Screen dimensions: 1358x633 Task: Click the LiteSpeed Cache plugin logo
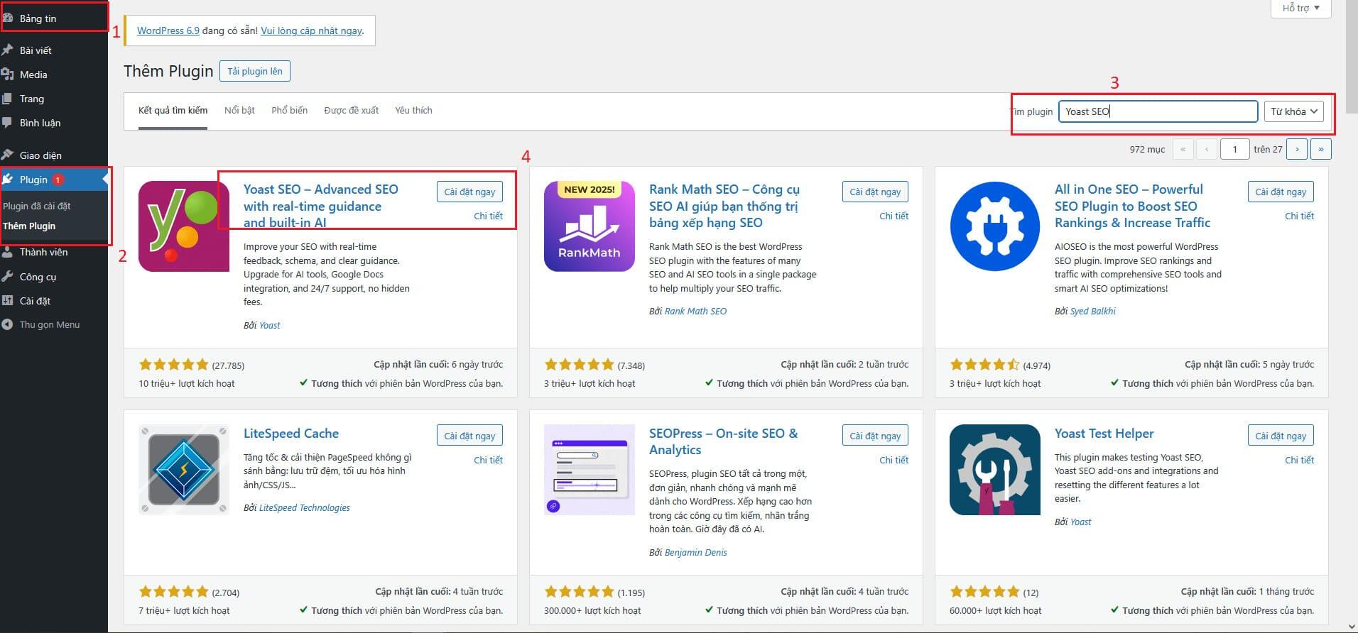point(184,470)
